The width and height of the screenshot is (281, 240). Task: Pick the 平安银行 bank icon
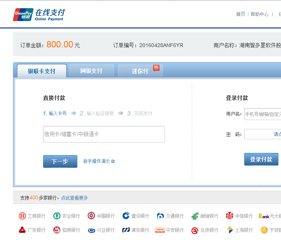pyautogui.click(x=160, y=230)
